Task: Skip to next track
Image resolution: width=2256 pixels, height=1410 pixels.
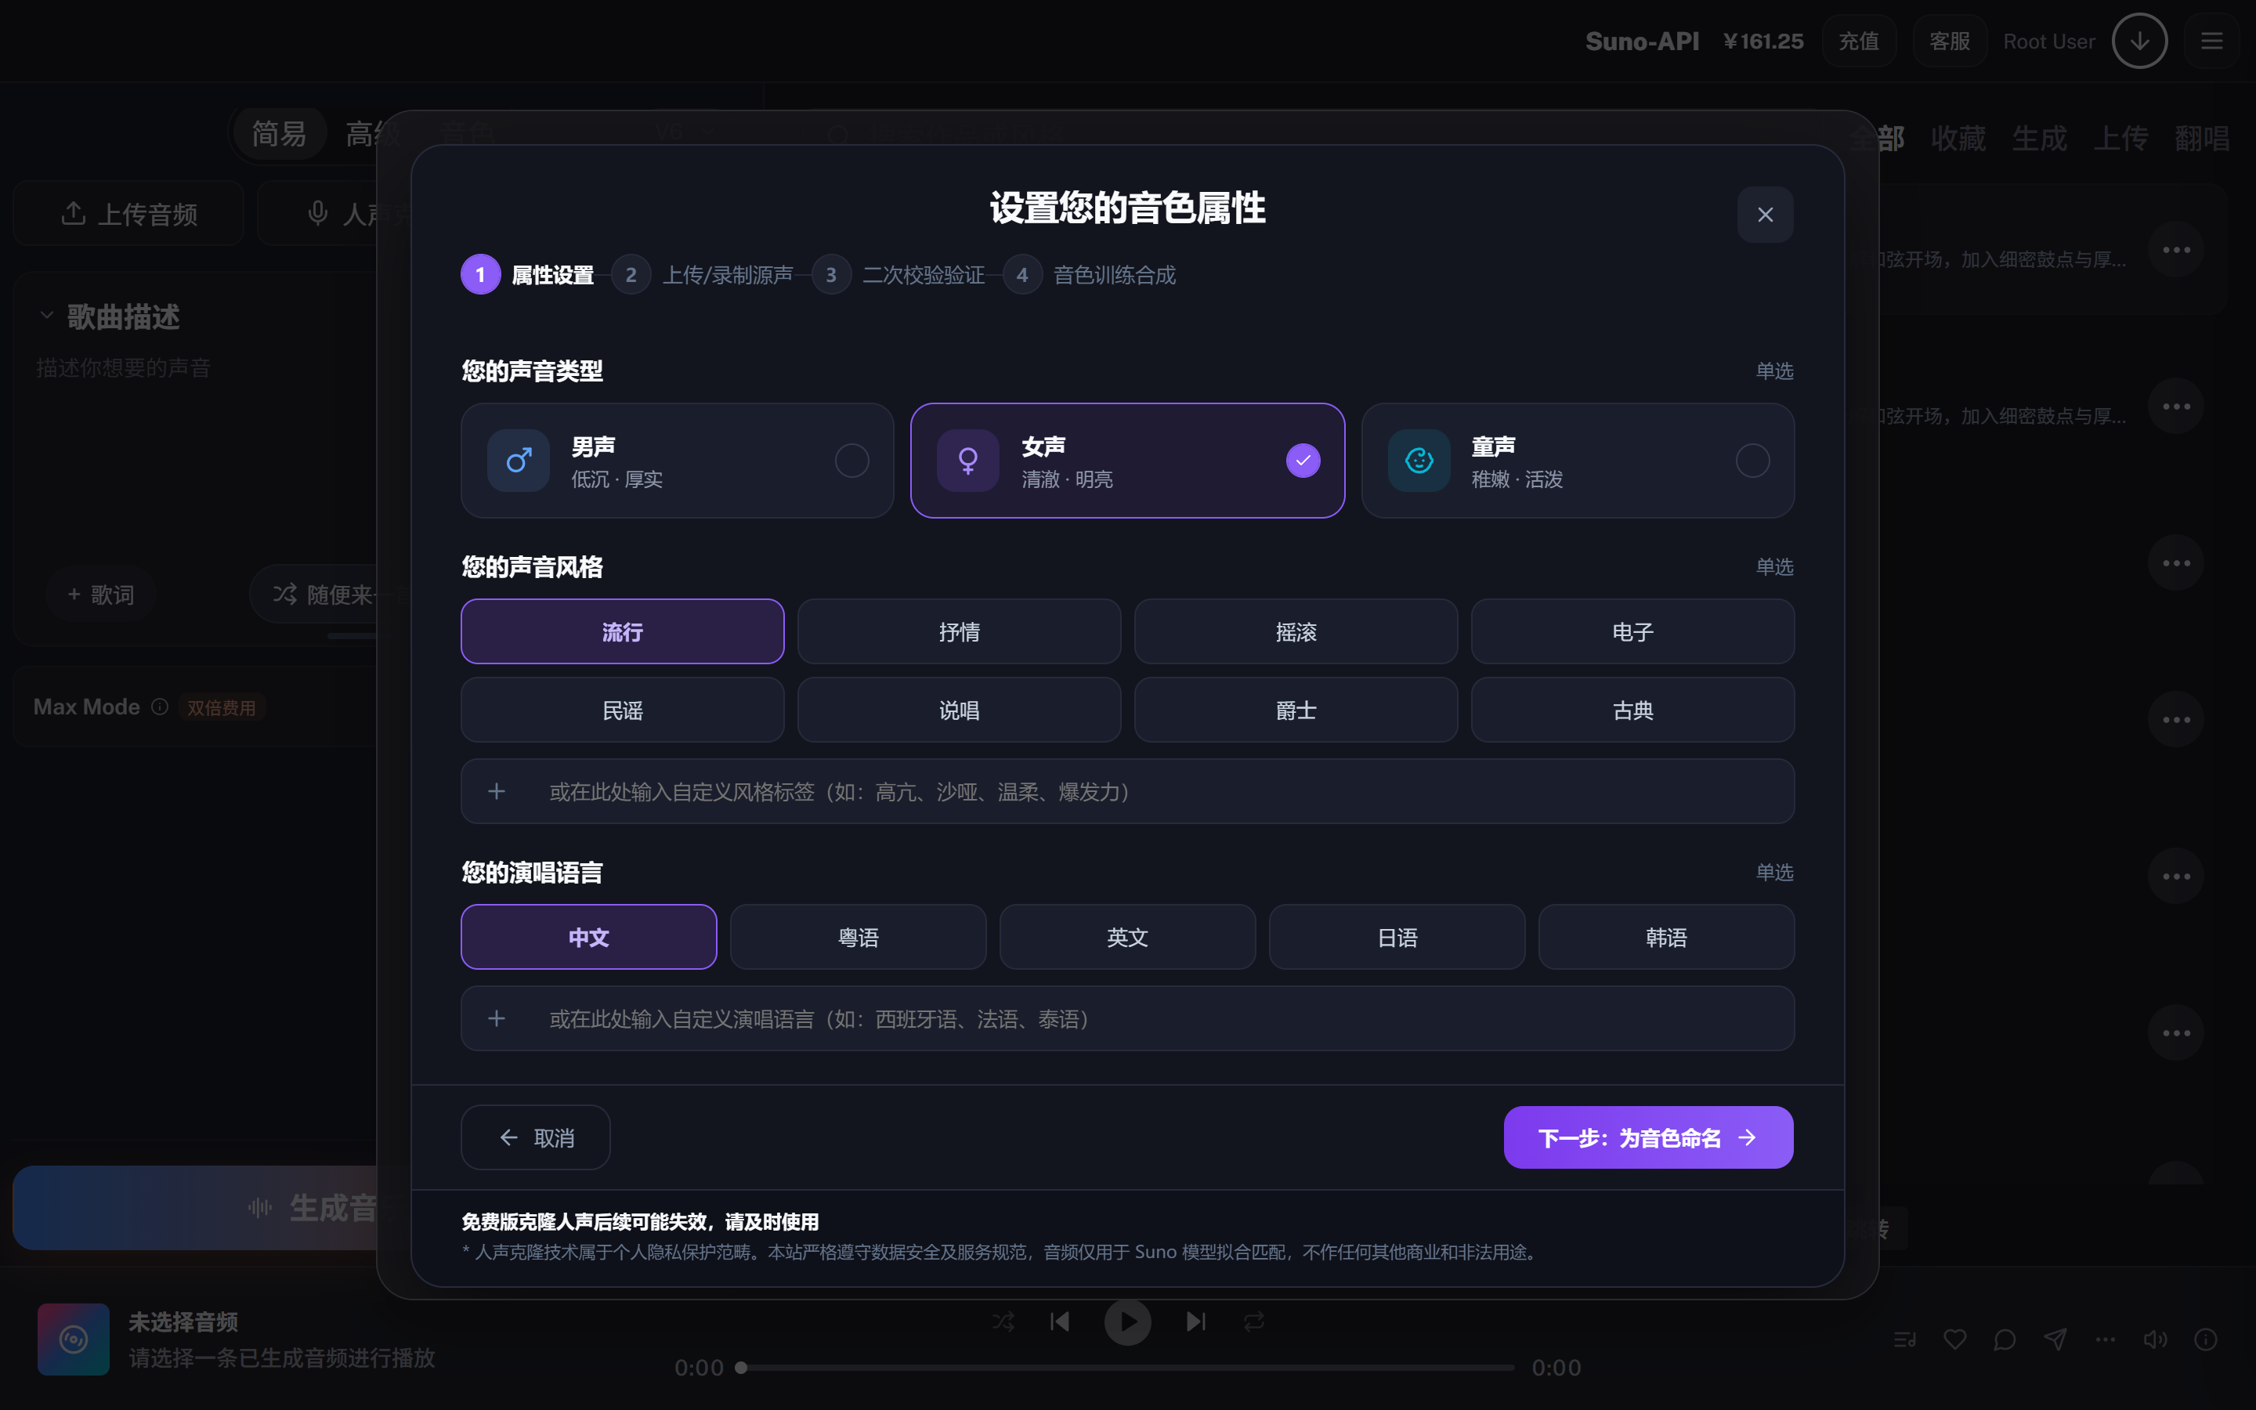Action: tap(1196, 1321)
